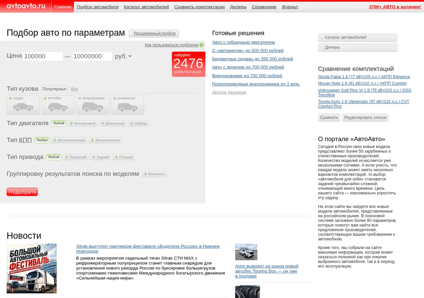The width and height of the screenshot is (424, 298).
Task: Click the green help question-mark icon
Action: click(201, 45)
